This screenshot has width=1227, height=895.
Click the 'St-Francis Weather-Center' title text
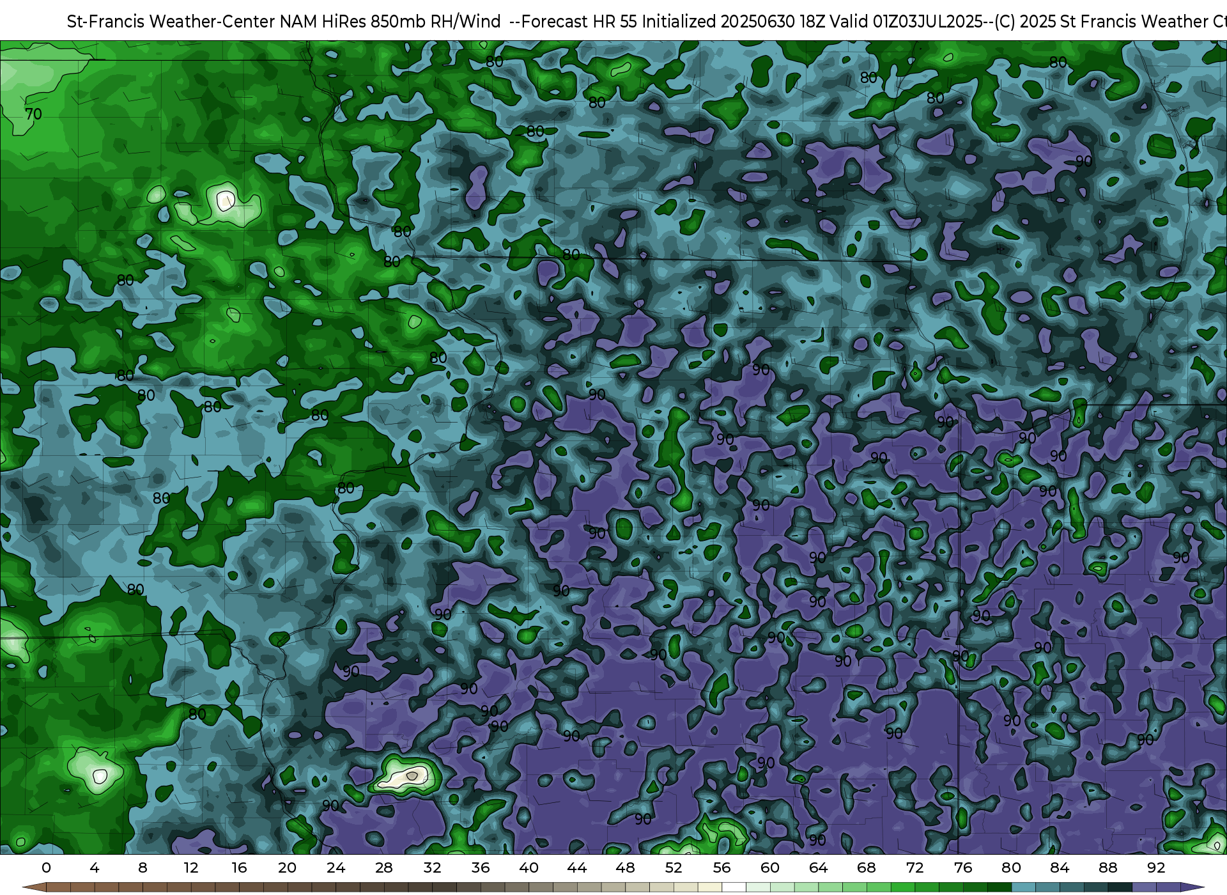[x=171, y=22]
